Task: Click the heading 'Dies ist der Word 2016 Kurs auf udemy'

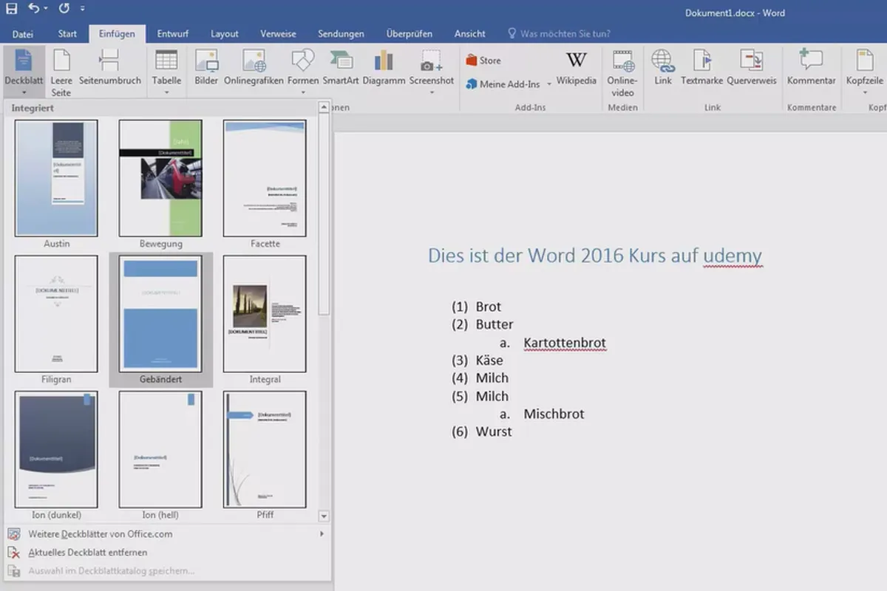Action: coord(595,256)
